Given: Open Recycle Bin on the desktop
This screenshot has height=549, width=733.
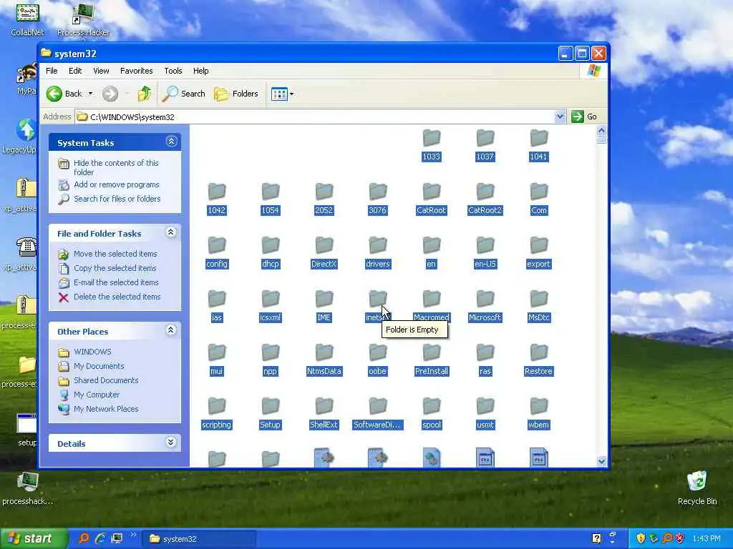Looking at the screenshot, I should (x=697, y=488).
